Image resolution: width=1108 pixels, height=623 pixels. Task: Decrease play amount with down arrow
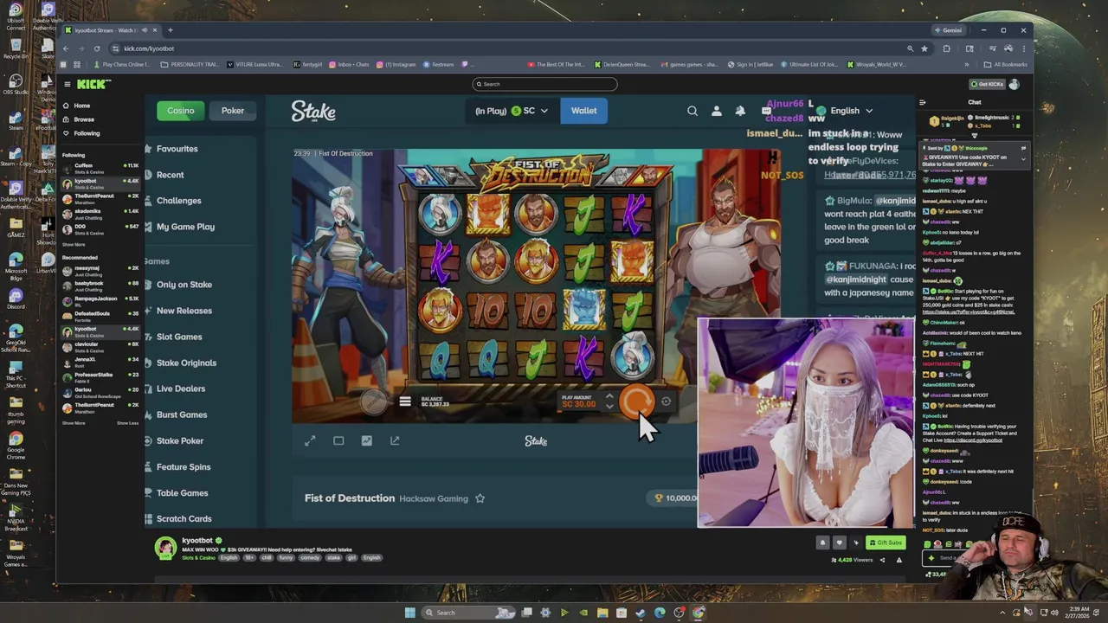pos(609,407)
